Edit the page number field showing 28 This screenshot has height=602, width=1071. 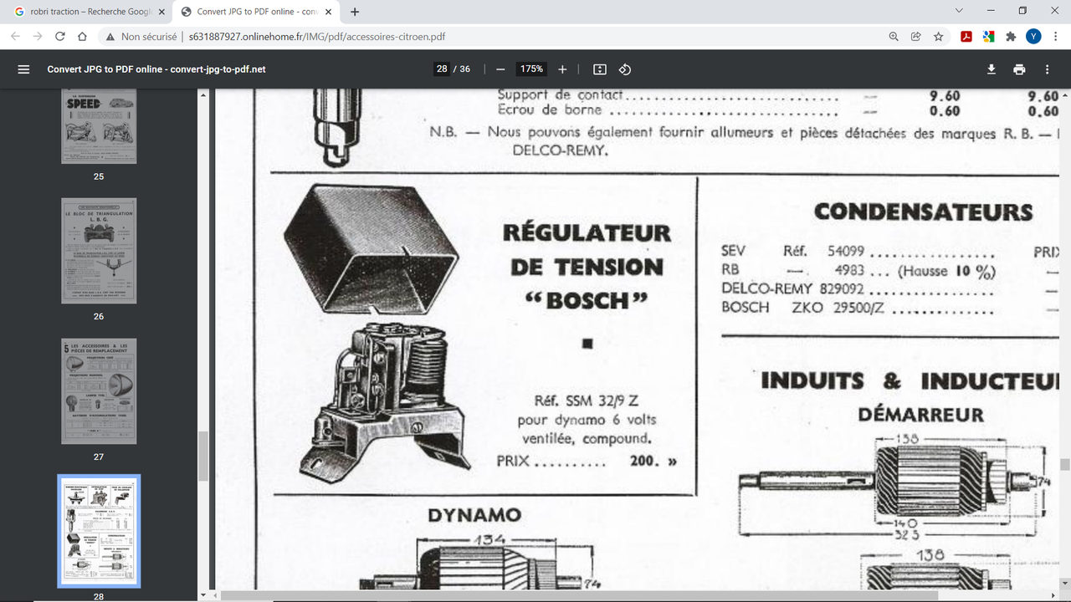coord(442,69)
